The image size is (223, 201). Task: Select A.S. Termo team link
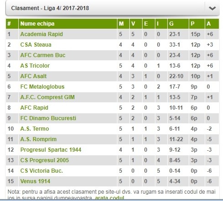point(35,129)
